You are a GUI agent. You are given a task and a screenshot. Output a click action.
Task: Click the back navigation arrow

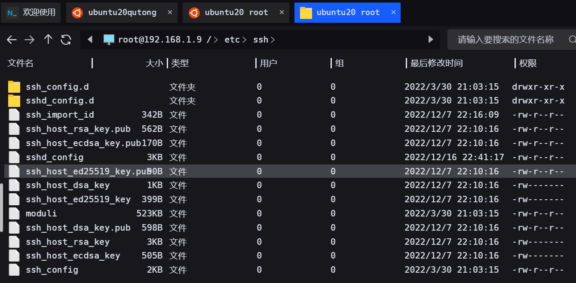tap(12, 40)
